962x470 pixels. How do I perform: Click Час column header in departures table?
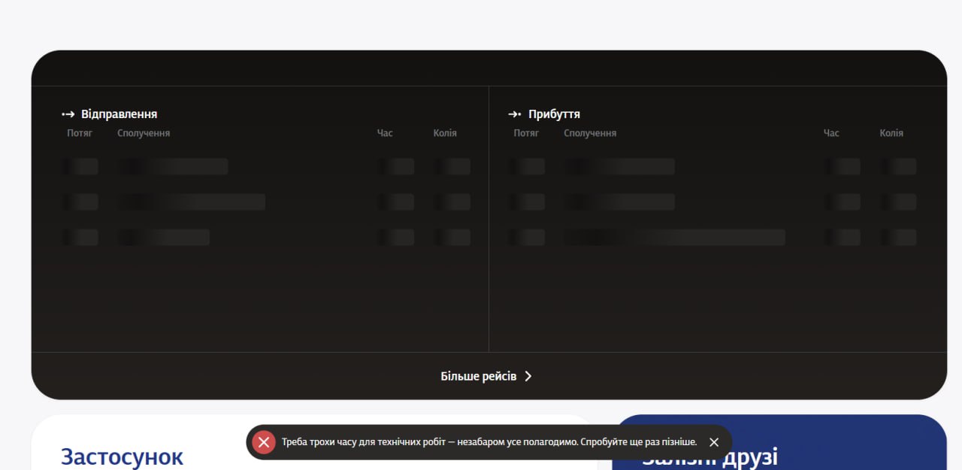point(385,133)
